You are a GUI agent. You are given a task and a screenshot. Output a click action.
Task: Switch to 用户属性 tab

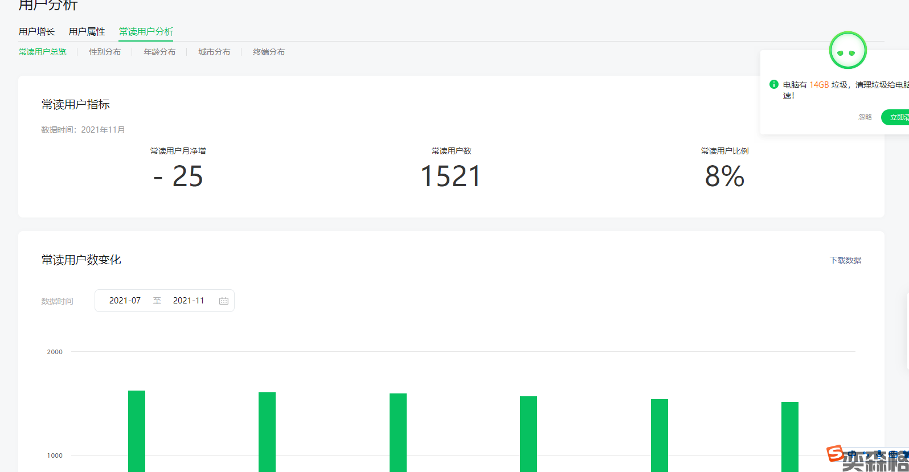[x=87, y=32]
